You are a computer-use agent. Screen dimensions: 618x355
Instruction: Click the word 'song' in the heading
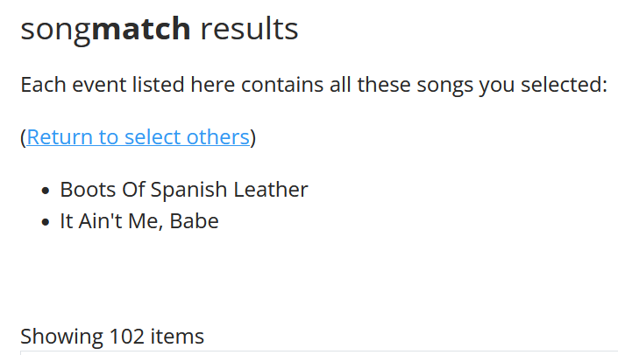[x=55, y=29]
